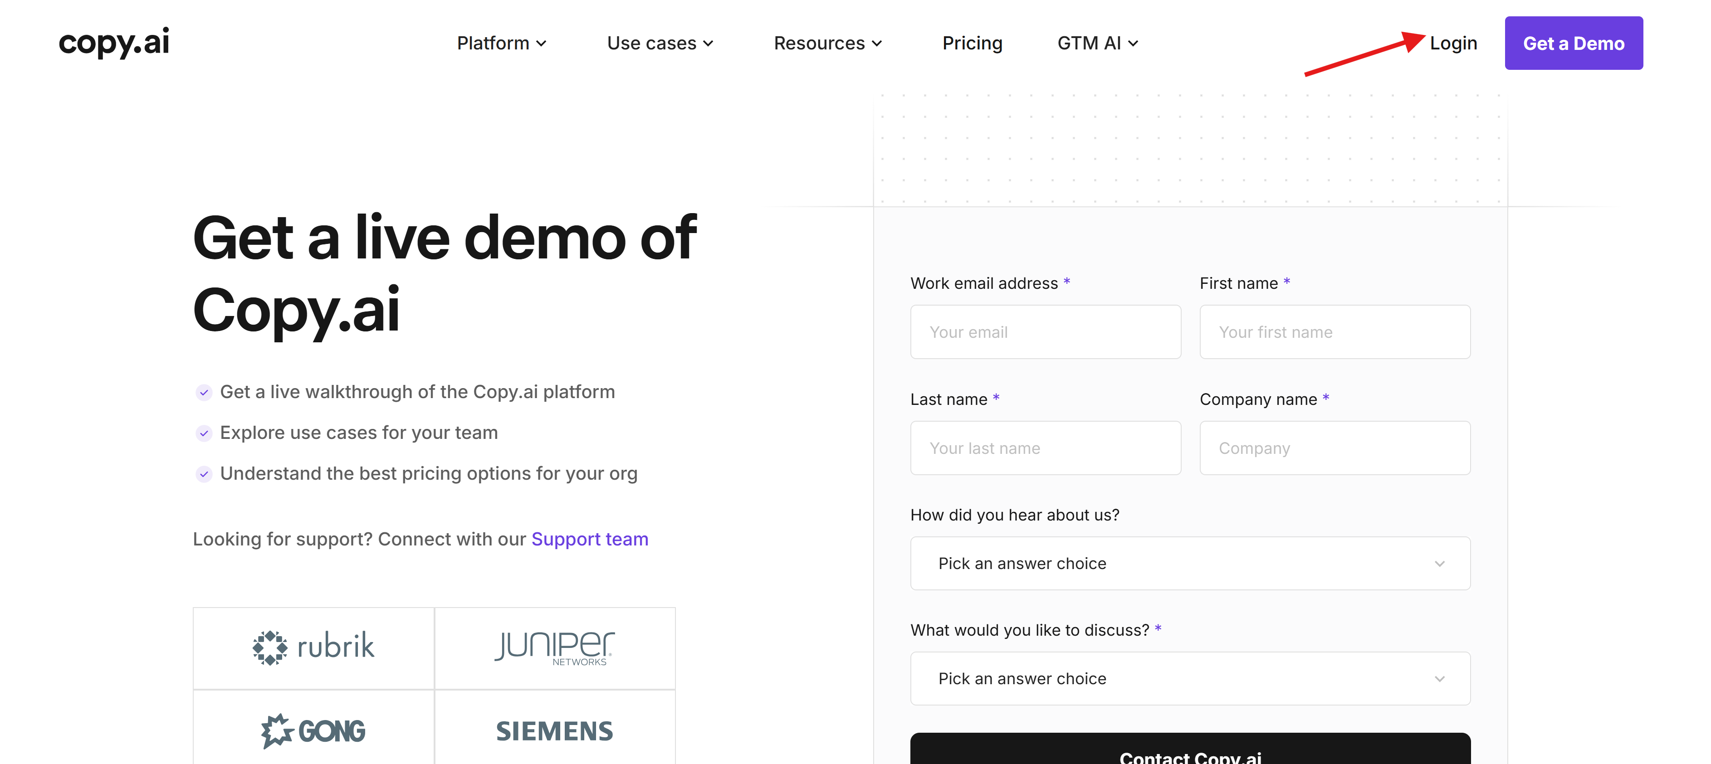The height and width of the screenshot is (764, 1711).
Task: Expand the Resources menu
Action: 827,43
